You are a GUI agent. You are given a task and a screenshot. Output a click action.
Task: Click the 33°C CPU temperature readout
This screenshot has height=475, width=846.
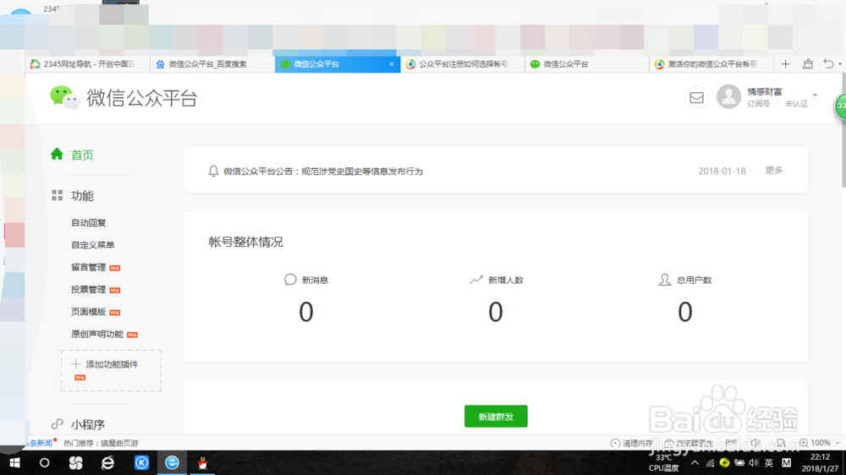click(663, 462)
